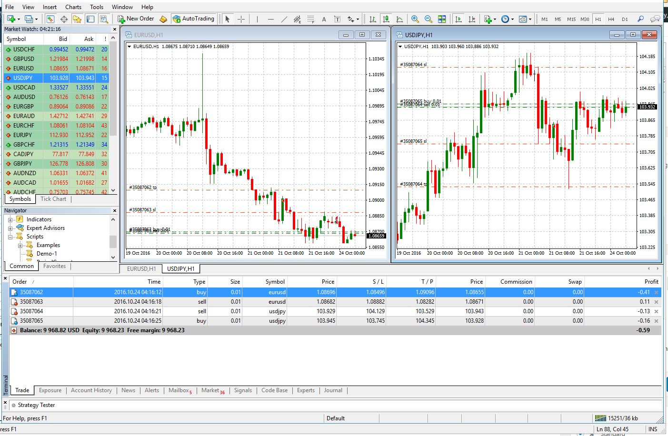Toggle the Chart Shift icon
Viewport: 668px width, 436px height.
pyautogui.click(x=472, y=19)
